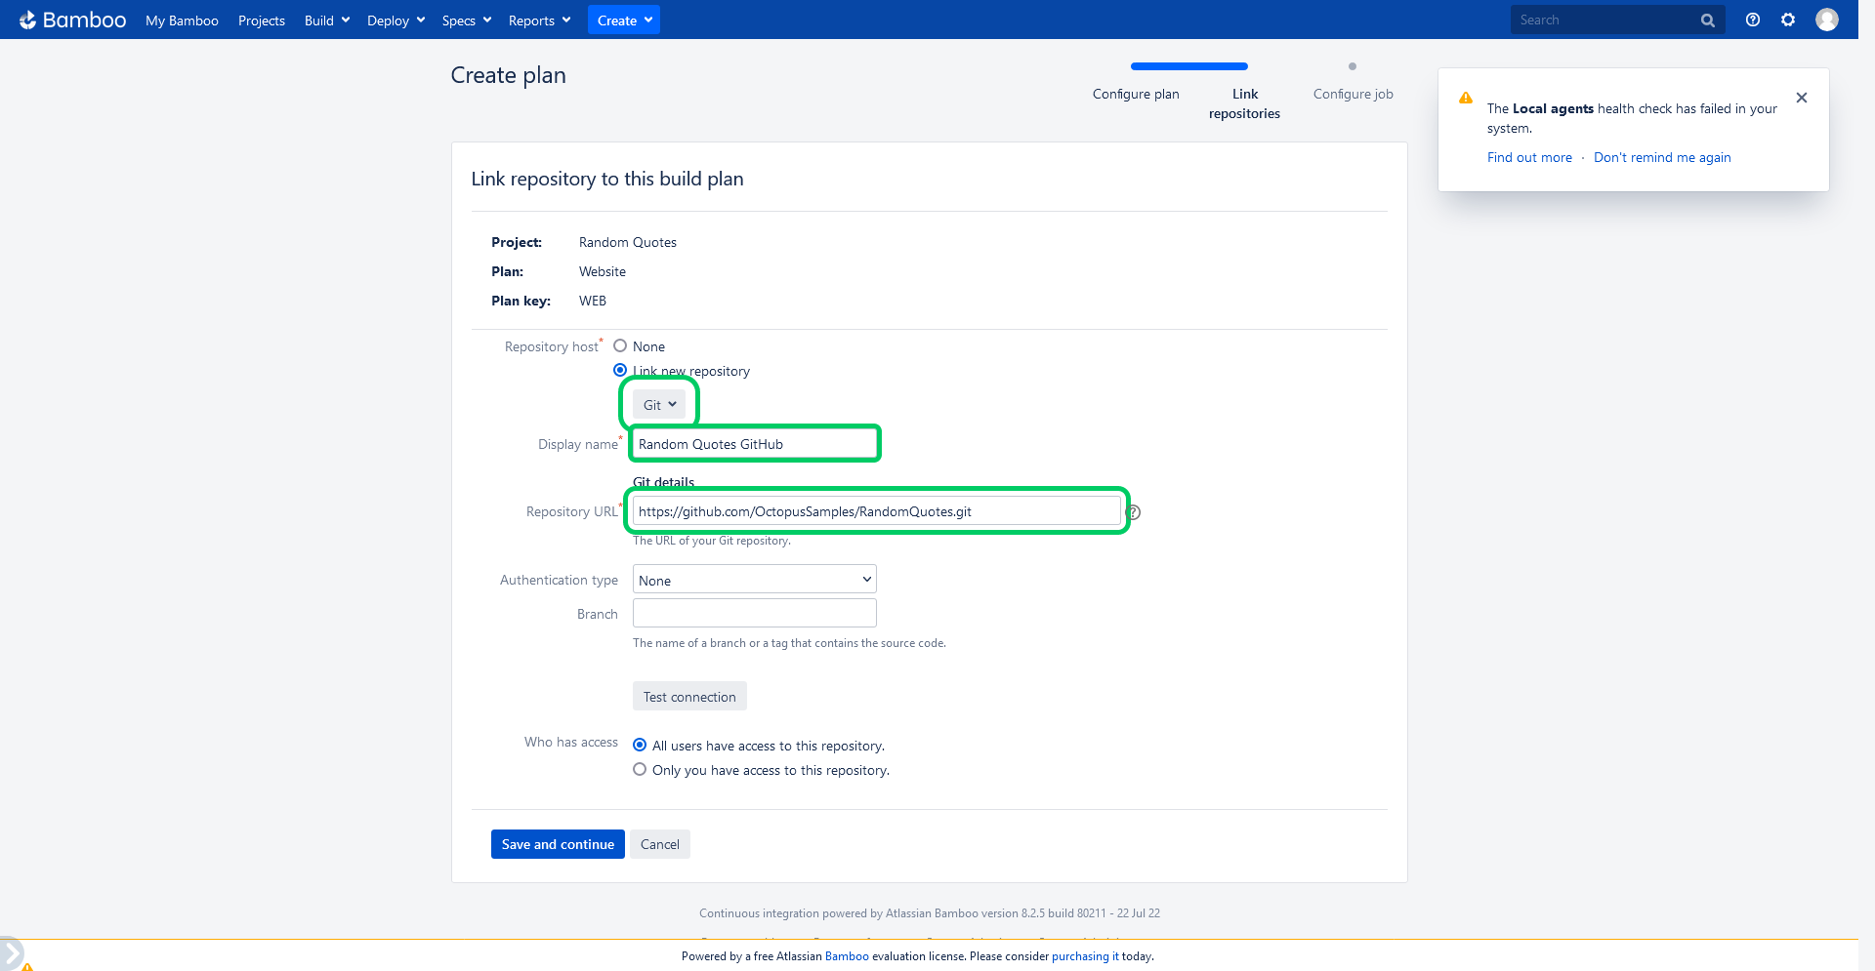Go to My Bamboo

click(x=182, y=20)
